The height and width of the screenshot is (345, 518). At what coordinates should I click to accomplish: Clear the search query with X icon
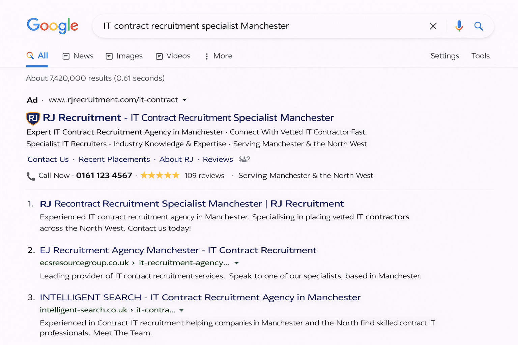433,26
